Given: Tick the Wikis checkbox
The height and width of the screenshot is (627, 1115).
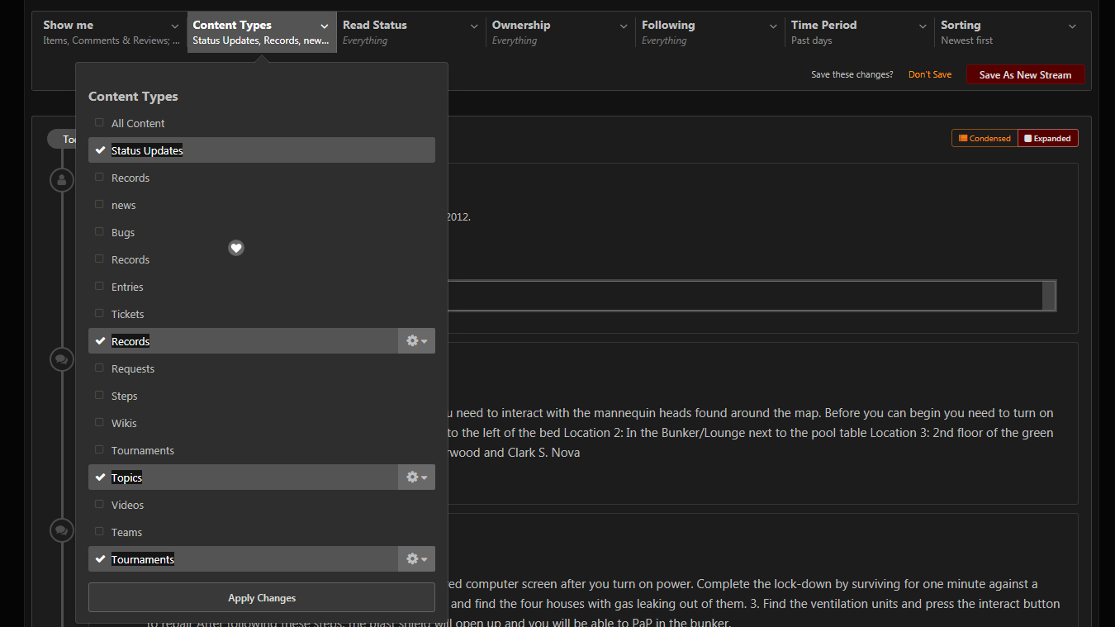Looking at the screenshot, I should coord(99,423).
